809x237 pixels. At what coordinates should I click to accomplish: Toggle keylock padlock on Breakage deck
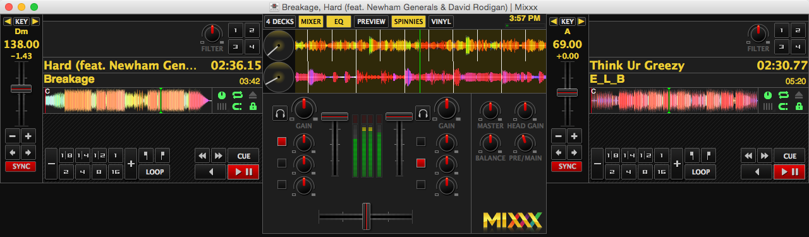click(253, 107)
